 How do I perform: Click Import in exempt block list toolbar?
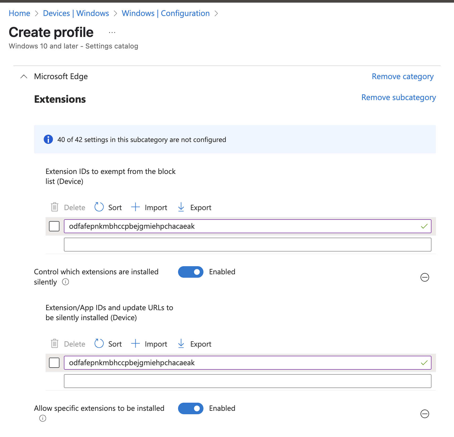click(149, 207)
